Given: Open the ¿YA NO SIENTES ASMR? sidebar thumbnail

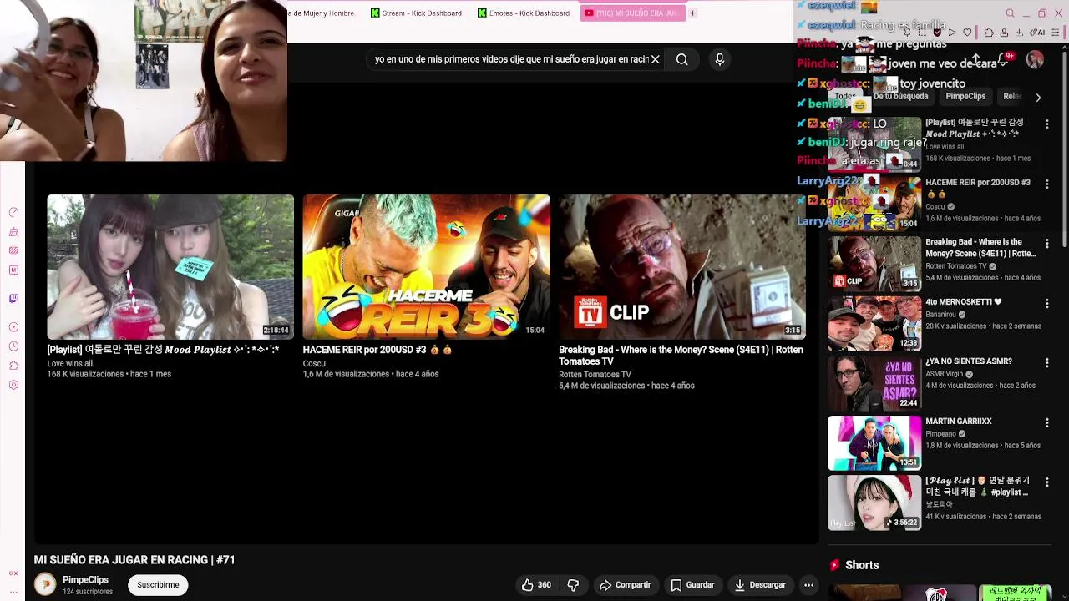Looking at the screenshot, I should 874,383.
